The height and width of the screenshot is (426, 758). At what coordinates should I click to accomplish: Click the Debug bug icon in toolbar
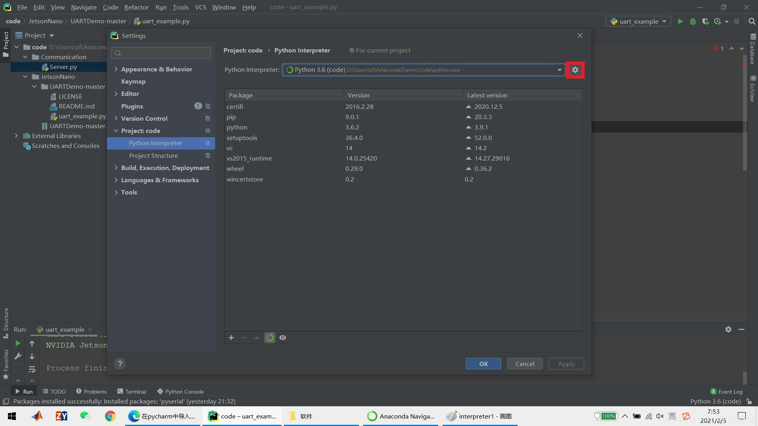pyautogui.click(x=692, y=21)
